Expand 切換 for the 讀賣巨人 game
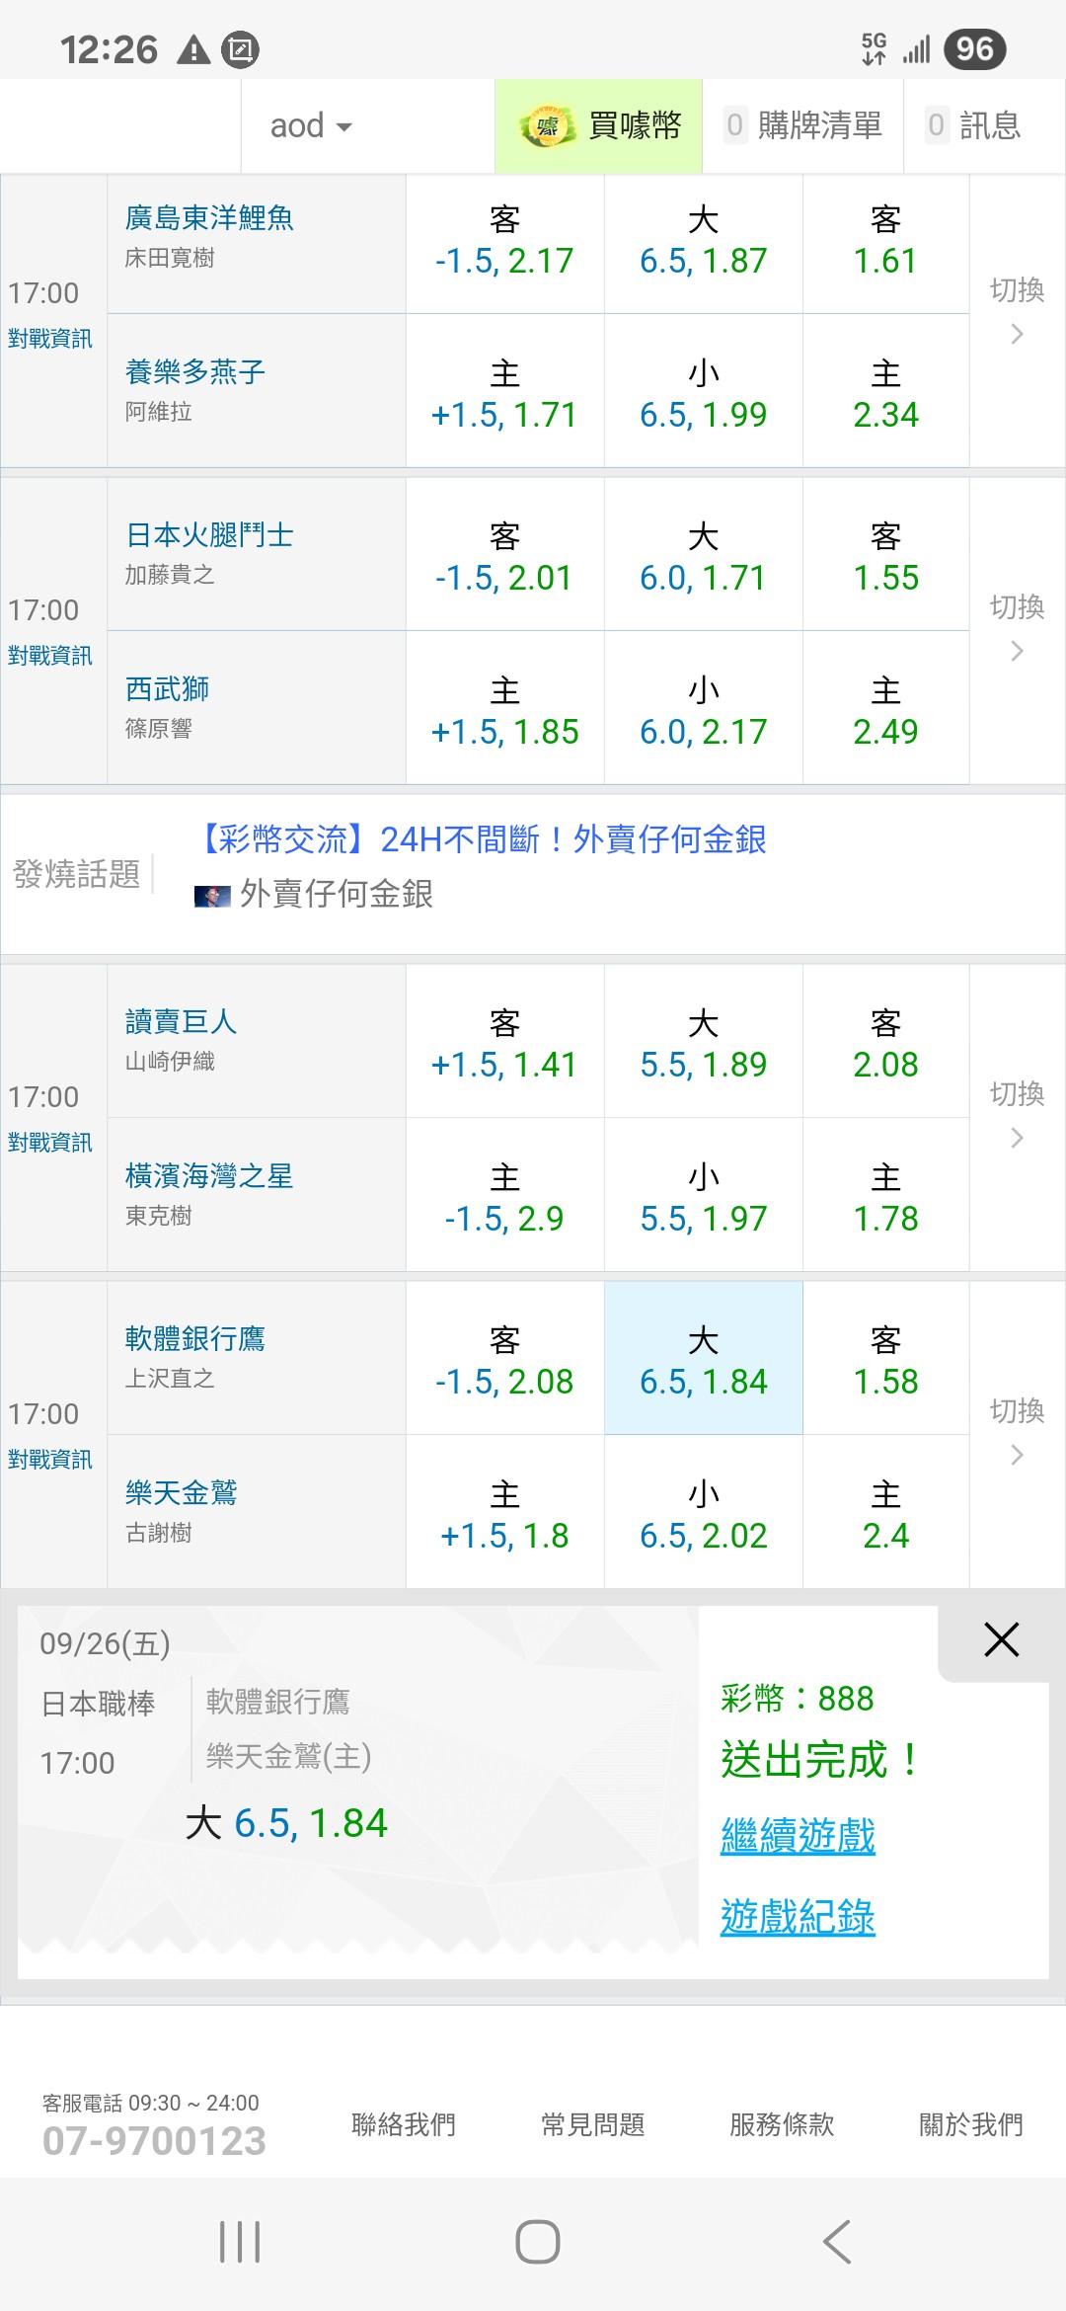 point(1017,1115)
